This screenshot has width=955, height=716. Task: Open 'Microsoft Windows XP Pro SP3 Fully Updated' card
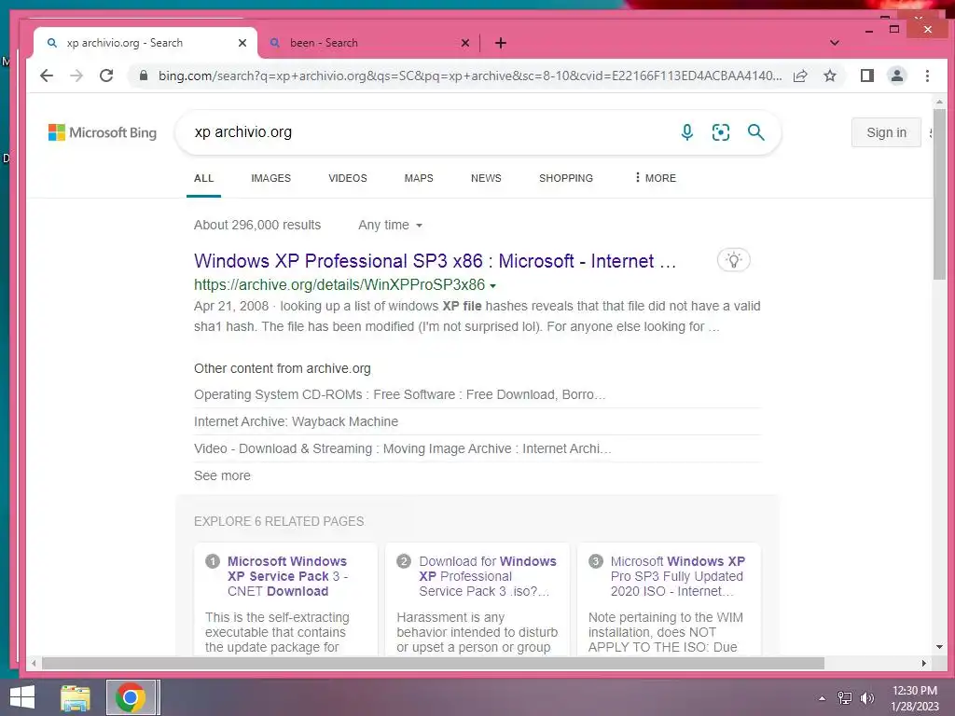677,576
